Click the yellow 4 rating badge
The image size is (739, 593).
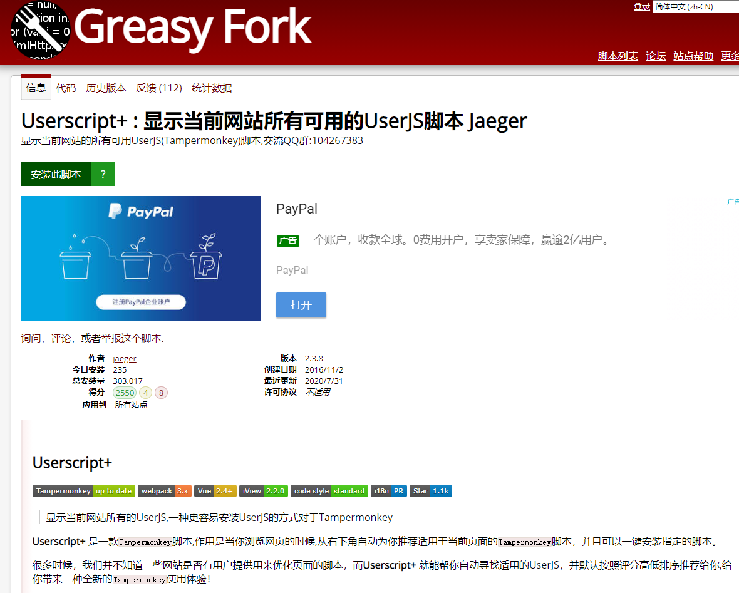(146, 393)
